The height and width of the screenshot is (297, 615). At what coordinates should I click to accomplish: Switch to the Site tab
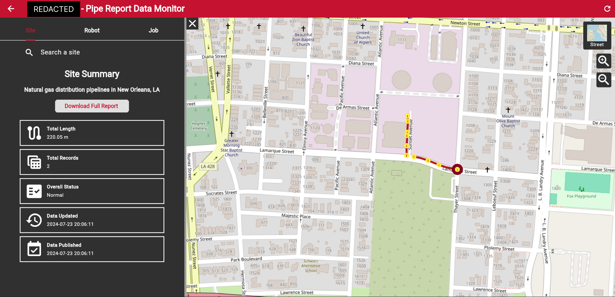30,30
